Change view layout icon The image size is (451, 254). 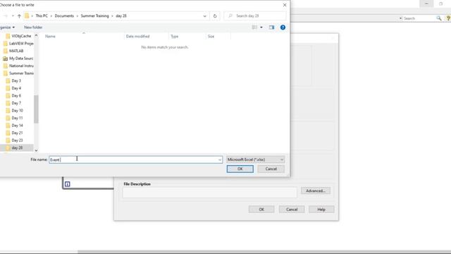pyautogui.click(x=254, y=28)
